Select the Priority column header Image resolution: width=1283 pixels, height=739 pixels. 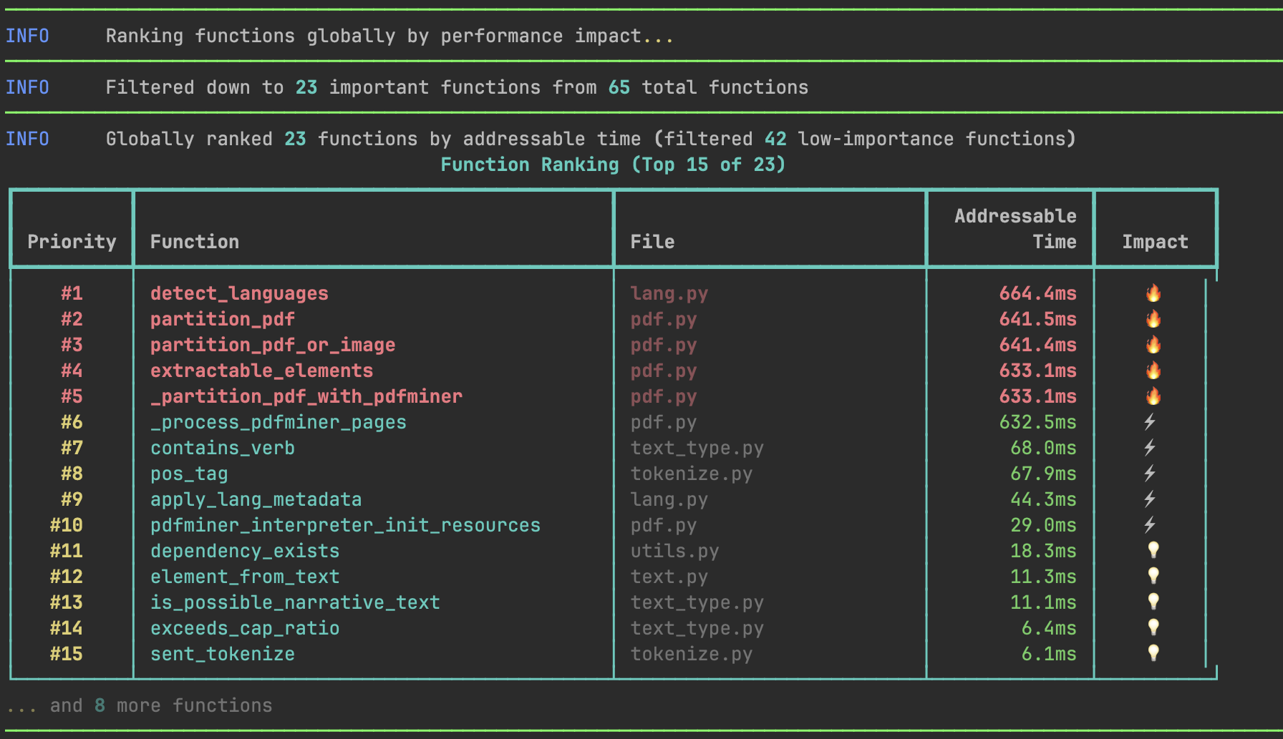(71, 241)
